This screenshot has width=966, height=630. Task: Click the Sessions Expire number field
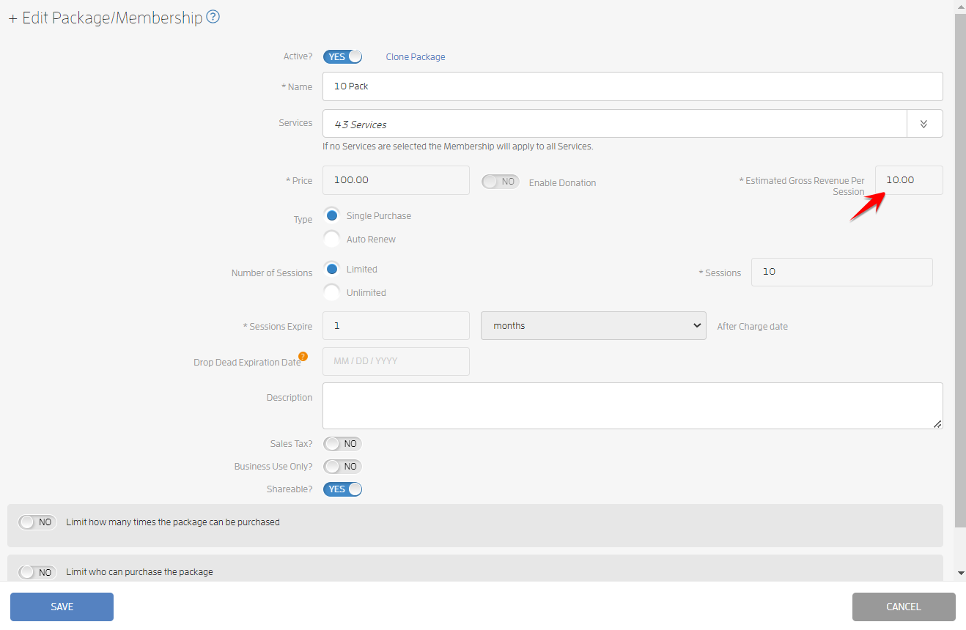click(x=396, y=325)
